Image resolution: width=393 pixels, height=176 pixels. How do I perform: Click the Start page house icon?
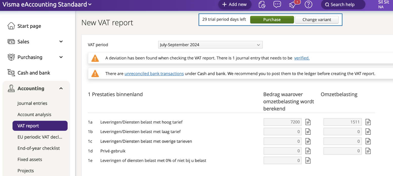click(11, 26)
